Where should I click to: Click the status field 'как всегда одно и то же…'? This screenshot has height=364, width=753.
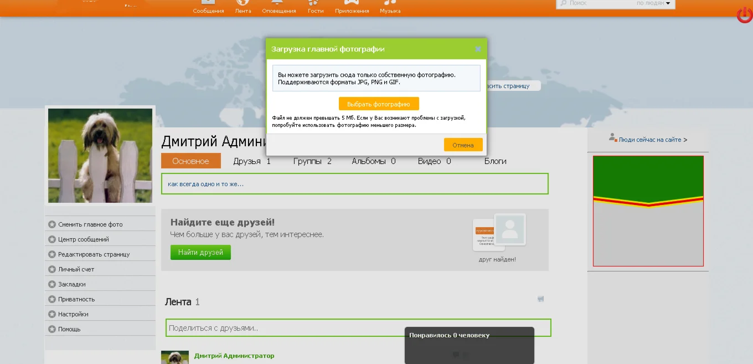354,184
